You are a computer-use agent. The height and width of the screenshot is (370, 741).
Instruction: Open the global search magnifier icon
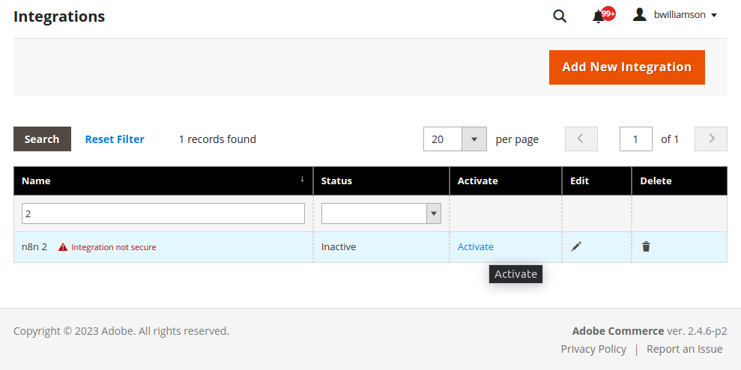pos(560,16)
